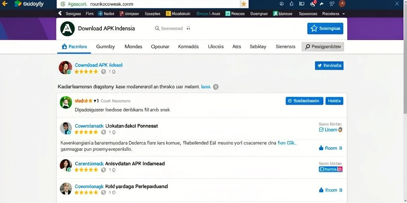Open the Resooe bookmark with green grid icon
407x203 pixels.
pyautogui.click(x=235, y=14)
